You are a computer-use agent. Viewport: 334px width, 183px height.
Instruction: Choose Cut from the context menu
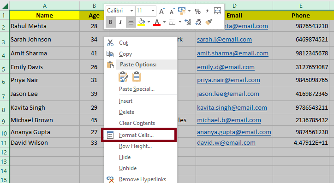coord(141,43)
